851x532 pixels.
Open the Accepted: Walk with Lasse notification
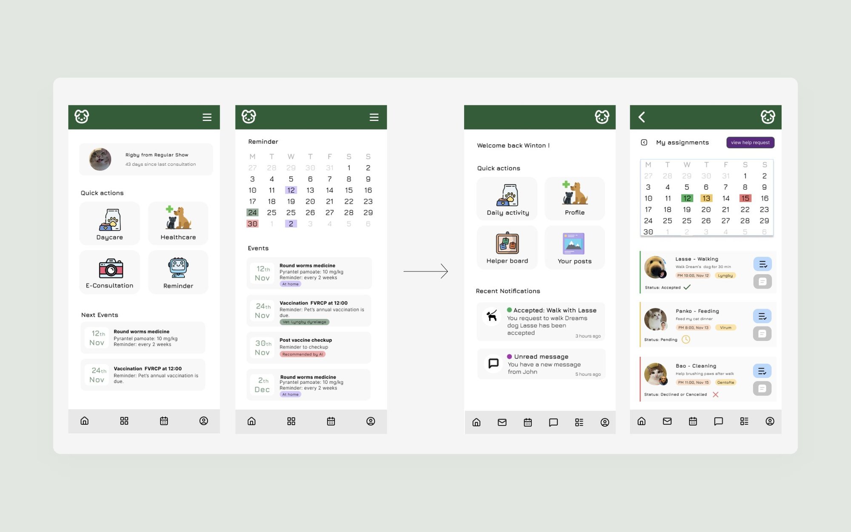540,322
